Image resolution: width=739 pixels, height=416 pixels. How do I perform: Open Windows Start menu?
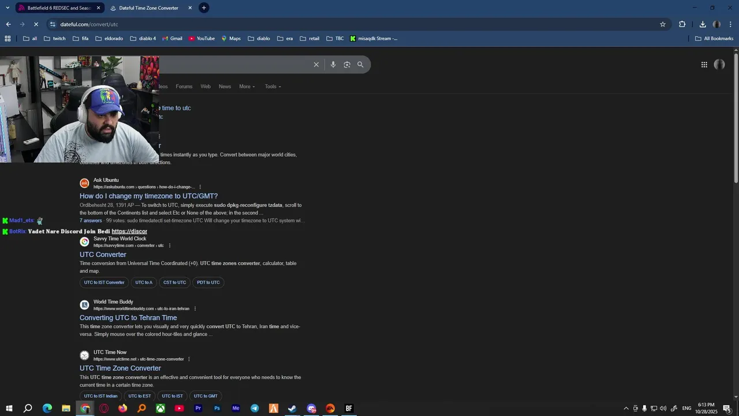pyautogui.click(x=9, y=408)
